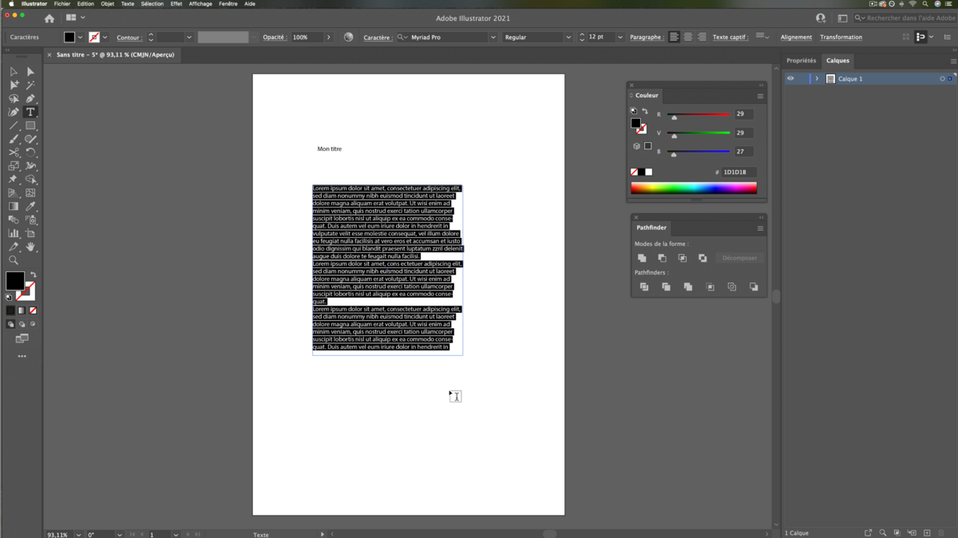This screenshot has height=538, width=958.
Task: Select the Column Graph tool
Action: (x=14, y=233)
